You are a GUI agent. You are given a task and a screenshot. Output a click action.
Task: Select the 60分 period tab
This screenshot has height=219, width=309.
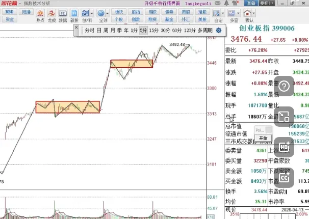coord(177,30)
